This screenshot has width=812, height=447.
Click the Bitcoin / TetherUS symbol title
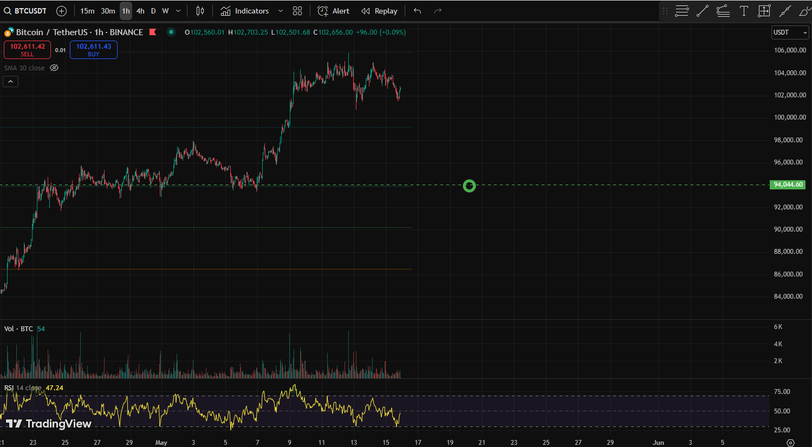tap(79, 32)
